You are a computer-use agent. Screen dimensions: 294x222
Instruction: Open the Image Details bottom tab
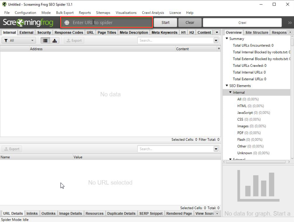[70, 213]
